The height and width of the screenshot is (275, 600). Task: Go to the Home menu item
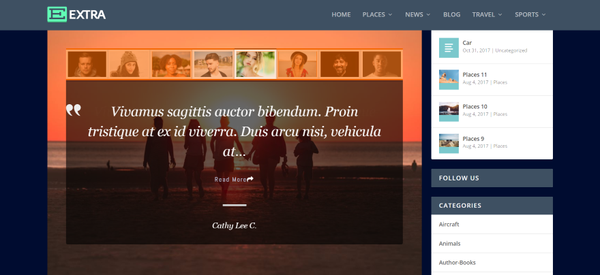341,14
